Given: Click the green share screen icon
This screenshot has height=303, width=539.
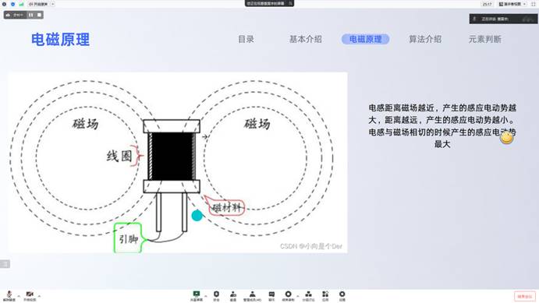Looking at the screenshot, I should click(x=197, y=296).
